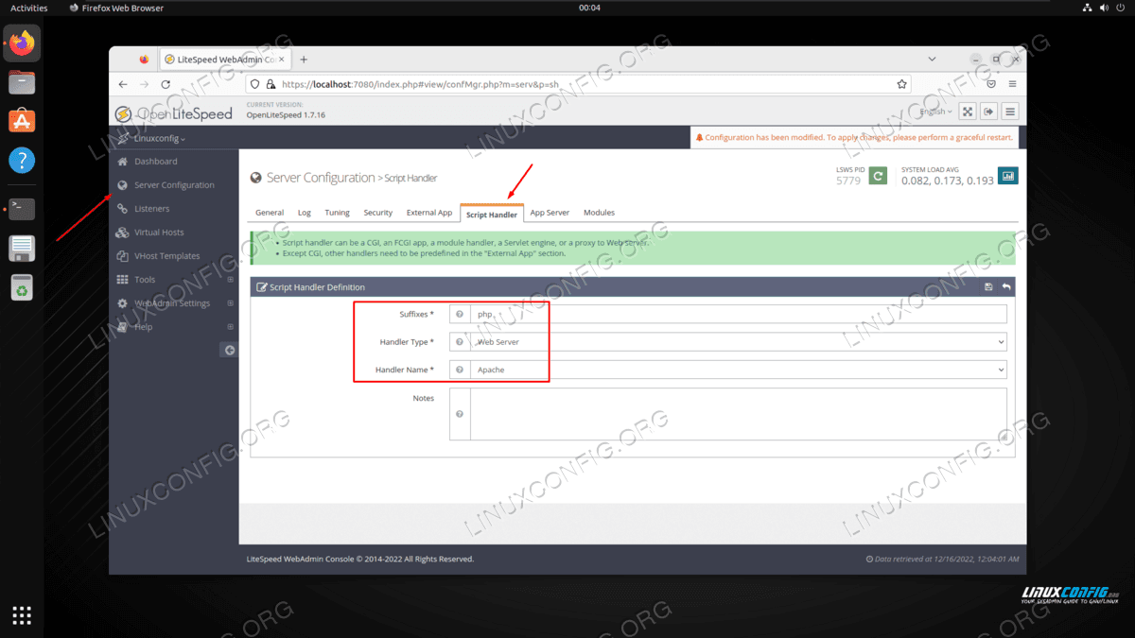Click the Notes help question icon

coord(460,414)
